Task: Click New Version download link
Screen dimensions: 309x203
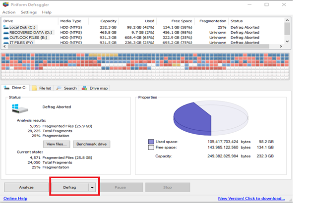Action: click(x=251, y=198)
